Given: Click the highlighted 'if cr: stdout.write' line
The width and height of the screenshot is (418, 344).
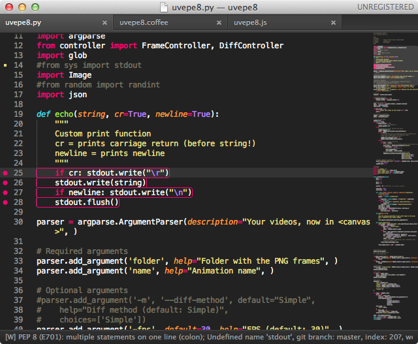Looking at the screenshot, I should pyautogui.click(x=103, y=173).
